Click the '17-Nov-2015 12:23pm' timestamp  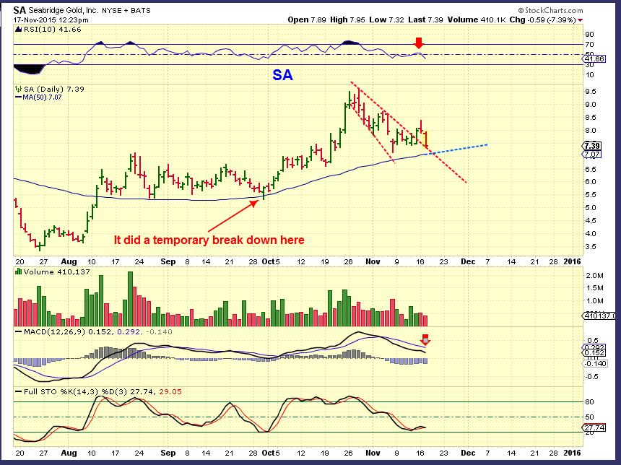click(51, 19)
